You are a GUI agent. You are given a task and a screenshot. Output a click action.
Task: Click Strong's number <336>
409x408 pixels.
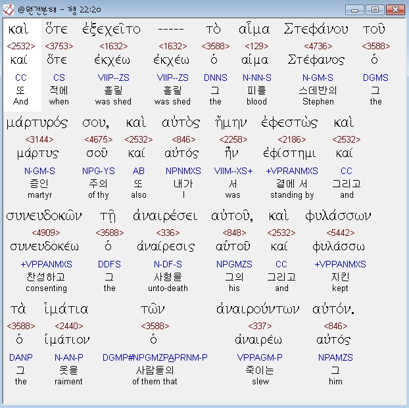click(168, 233)
